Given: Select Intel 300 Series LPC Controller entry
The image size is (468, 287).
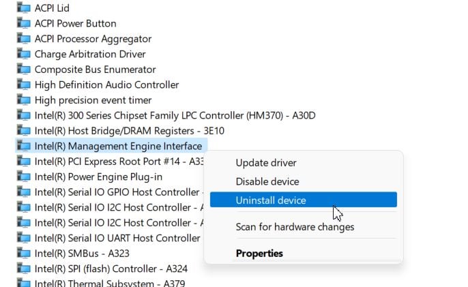Looking at the screenshot, I should point(175,115).
